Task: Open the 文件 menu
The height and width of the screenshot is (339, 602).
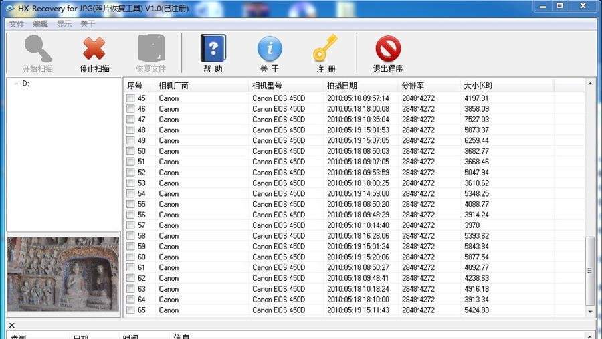Action: tap(17, 24)
